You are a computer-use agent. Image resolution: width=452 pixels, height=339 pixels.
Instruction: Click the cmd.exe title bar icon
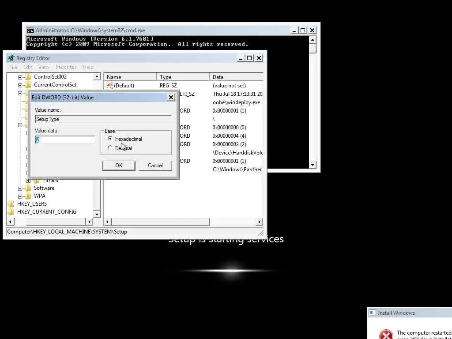point(30,30)
